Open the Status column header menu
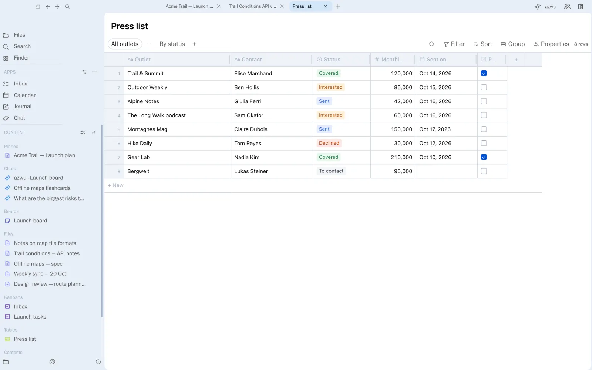Viewport: 592px width, 370px height. (341, 60)
